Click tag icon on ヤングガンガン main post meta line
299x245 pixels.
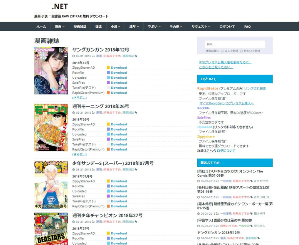coord(136,56)
